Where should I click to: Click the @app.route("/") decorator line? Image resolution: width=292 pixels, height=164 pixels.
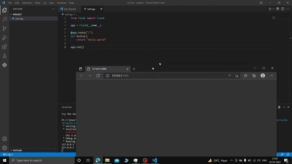[x=82, y=32]
